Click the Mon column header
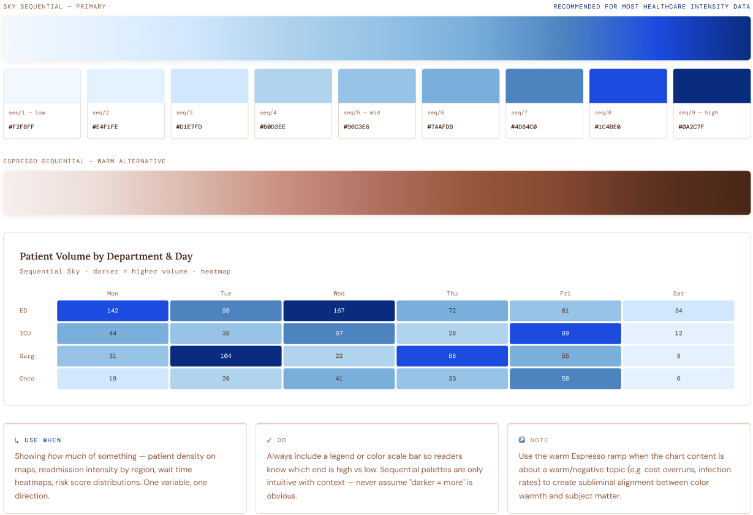This screenshot has width=753, height=515. pos(113,294)
